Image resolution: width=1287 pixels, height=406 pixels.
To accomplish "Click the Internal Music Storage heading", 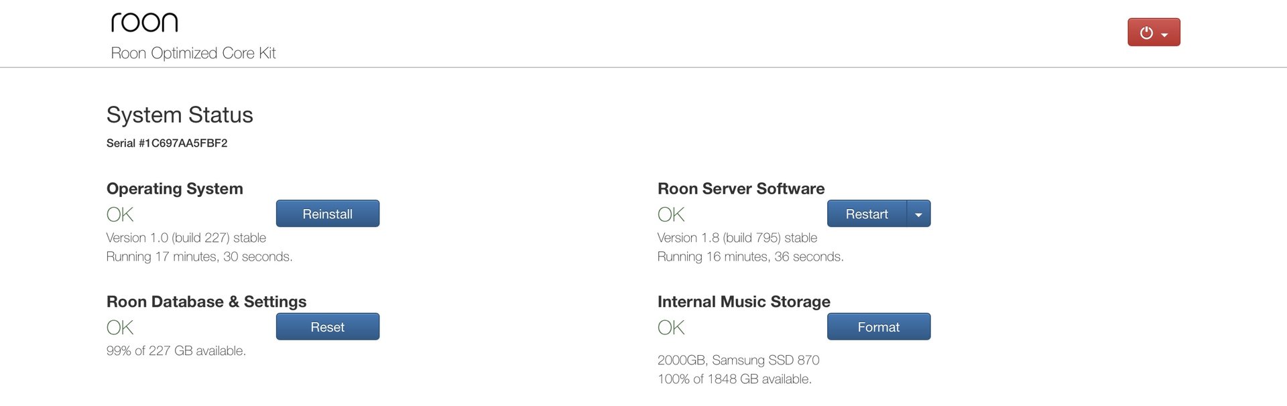I will pos(743,302).
